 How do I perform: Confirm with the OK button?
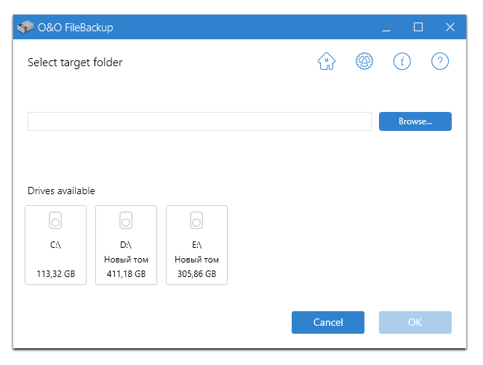(x=415, y=322)
